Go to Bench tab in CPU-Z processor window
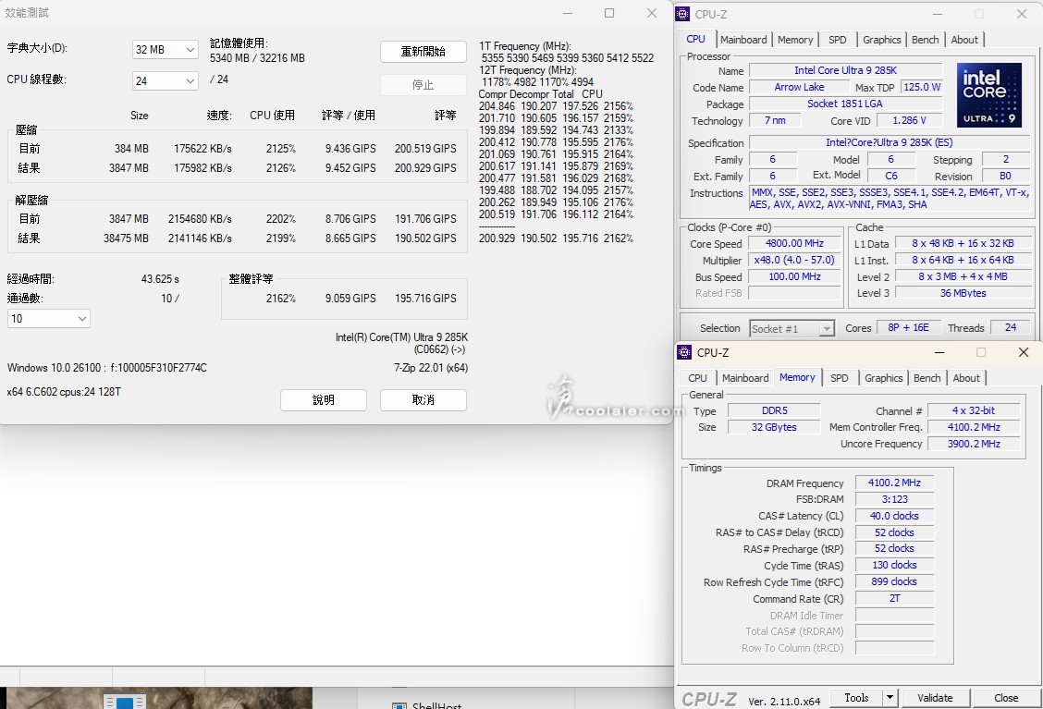 pos(926,40)
